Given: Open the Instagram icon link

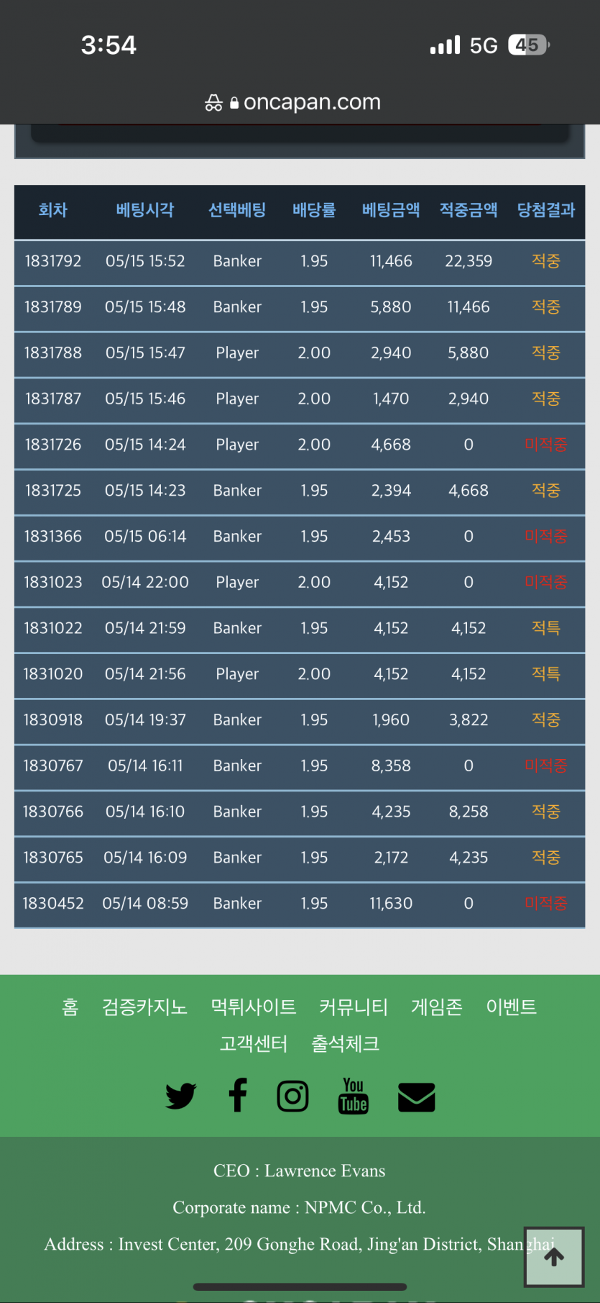Looking at the screenshot, I should point(293,1096).
